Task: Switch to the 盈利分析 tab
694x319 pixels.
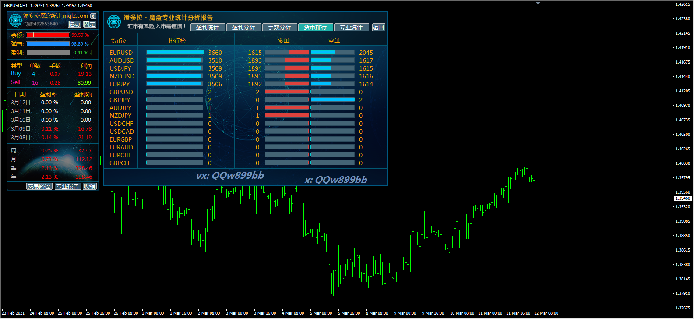Action: pyautogui.click(x=243, y=27)
